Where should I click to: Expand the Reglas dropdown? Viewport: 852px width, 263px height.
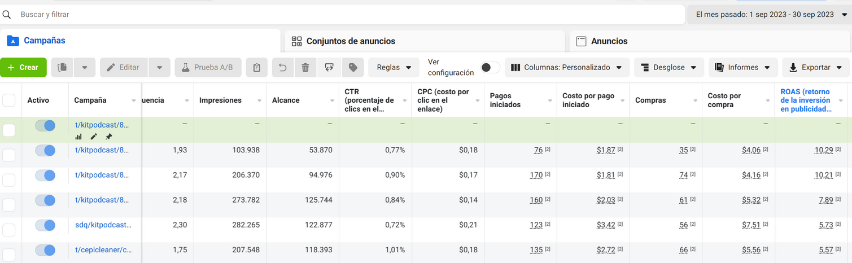coord(394,67)
